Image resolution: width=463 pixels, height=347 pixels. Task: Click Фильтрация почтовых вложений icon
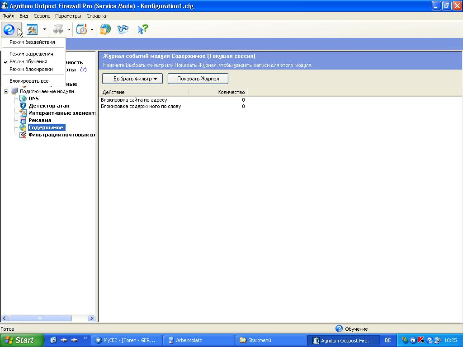[x=23, y=135]
